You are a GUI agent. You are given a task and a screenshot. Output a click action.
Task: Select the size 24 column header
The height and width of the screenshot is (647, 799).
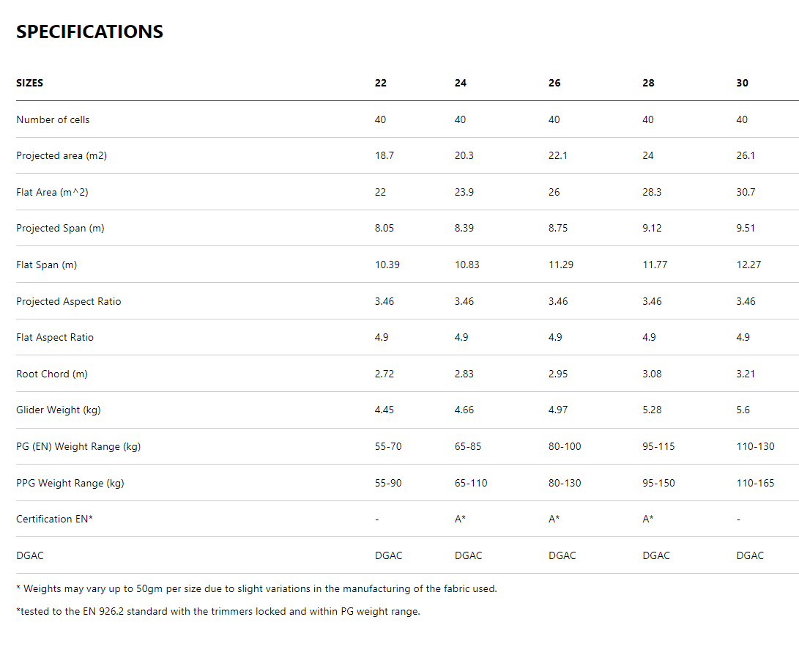[x=461, y=83]
